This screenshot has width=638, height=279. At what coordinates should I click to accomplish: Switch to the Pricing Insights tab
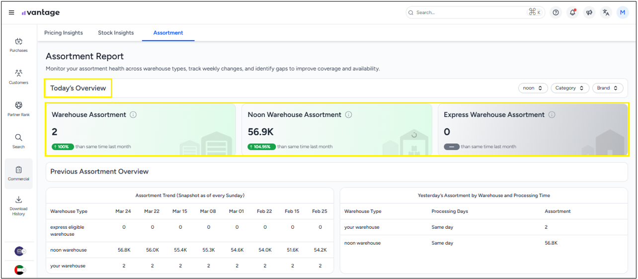click(64, 33)
